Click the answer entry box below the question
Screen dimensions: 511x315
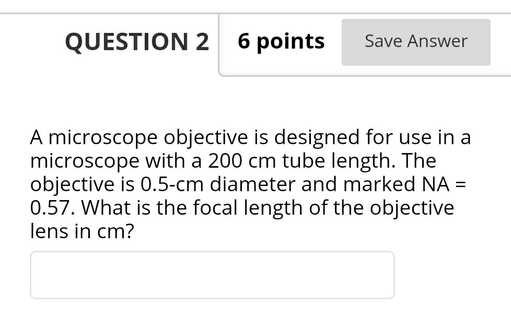click(x=212, y=275)
